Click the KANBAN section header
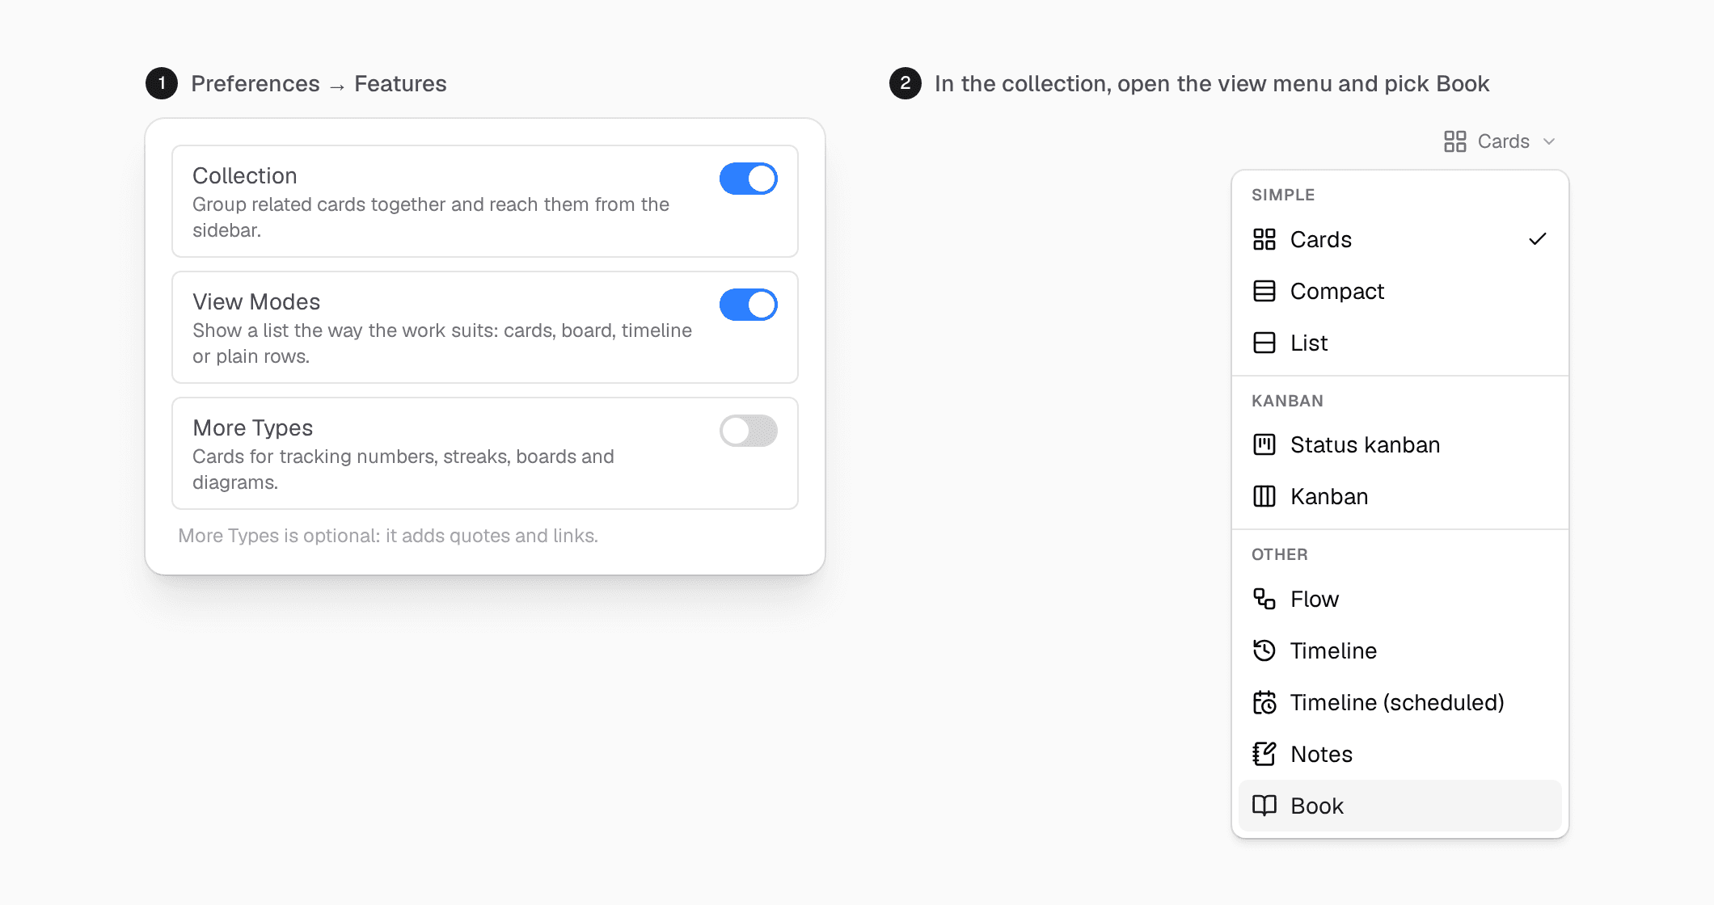1714x905 pixels. [x=1287, y=401]
